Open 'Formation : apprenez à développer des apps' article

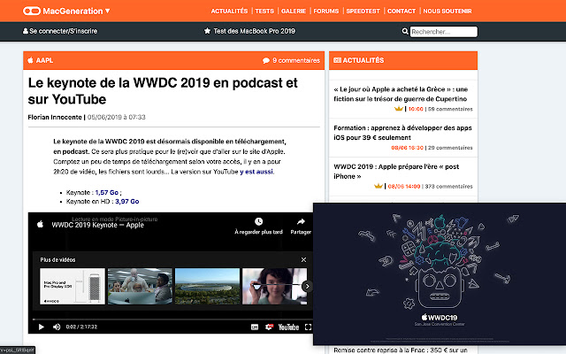click(402, 133)
